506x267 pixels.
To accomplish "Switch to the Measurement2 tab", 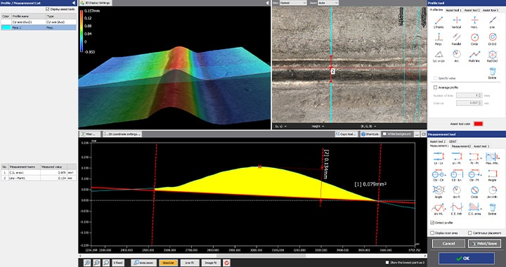I will 461,146.
